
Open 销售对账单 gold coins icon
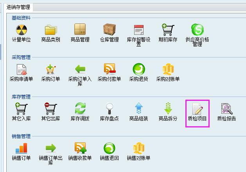click(139, 148)
